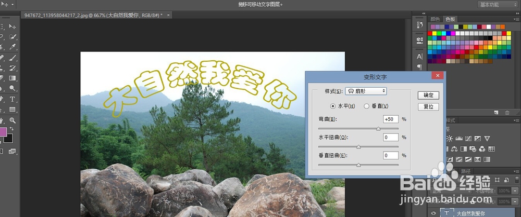Expand the collapsed icon panel column
521x217 pixels.
[x=424, y=13]
